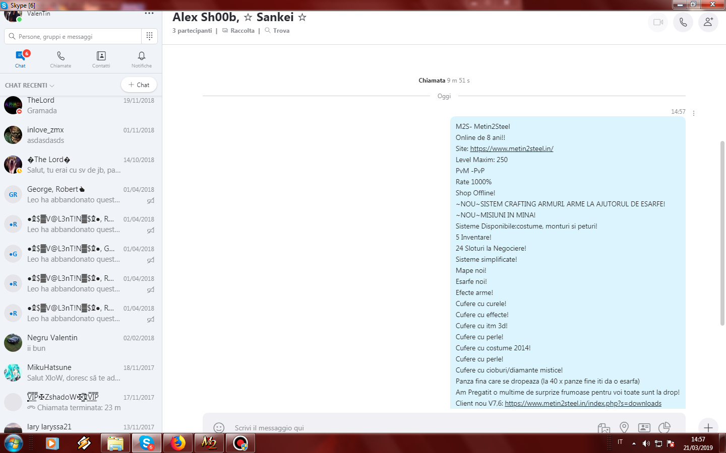This screenshot has height=453, width=726.
Task: Click the IT language indicator
Action: point(620,442)
